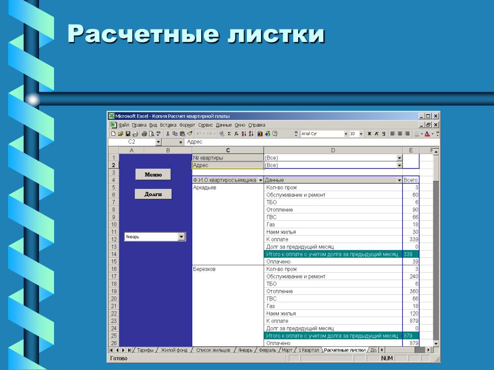Open the Файл menu
Image resolution: width=494 pixels, height=370 pixels.
point(124,125)
